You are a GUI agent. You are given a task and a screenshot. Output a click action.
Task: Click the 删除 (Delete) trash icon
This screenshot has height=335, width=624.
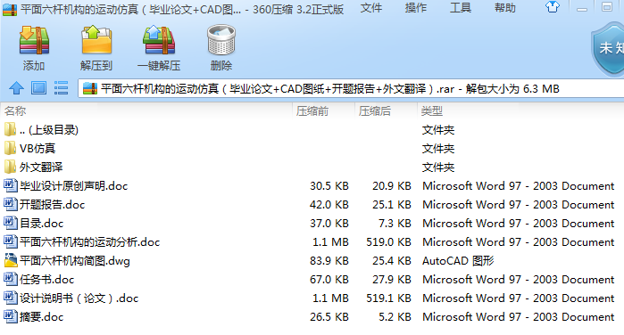pos(221,40)
